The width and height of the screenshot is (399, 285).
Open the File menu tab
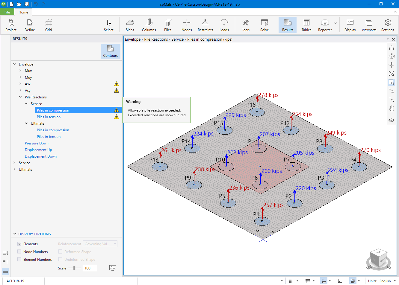click(7, 12)
